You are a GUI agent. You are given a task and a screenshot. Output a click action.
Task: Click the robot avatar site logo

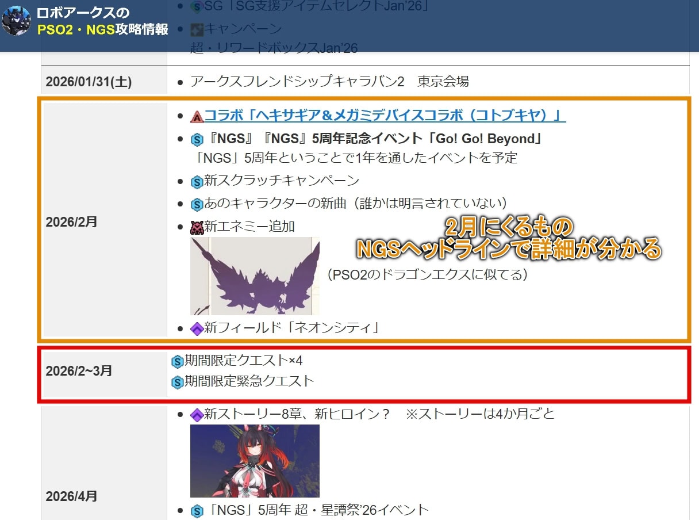(x=16, y=21)
